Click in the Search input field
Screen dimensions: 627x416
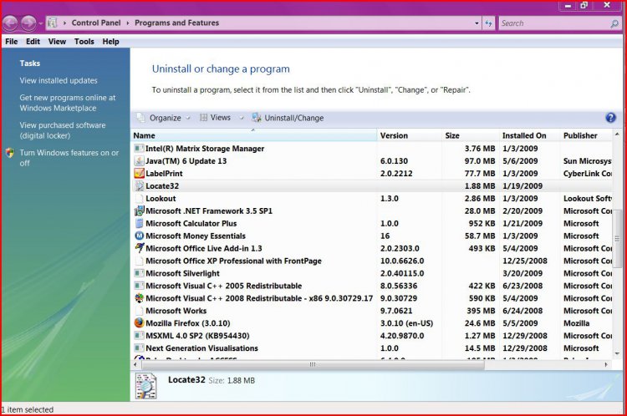tap(554, 23)
